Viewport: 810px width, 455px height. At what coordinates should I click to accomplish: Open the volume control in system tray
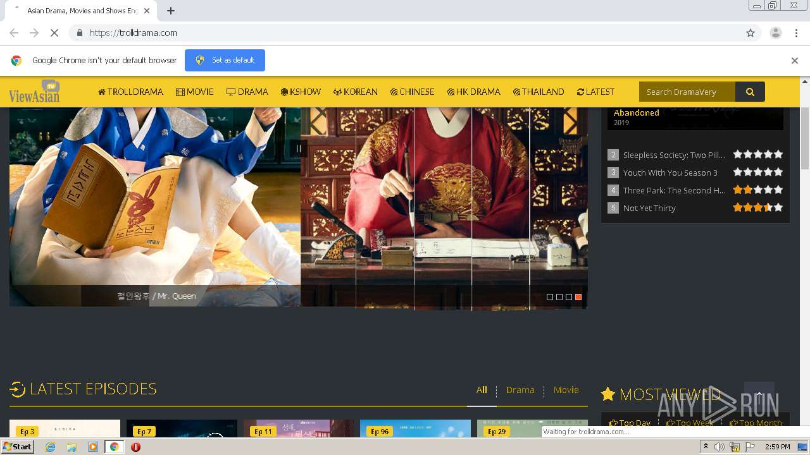tap(720, 447)
